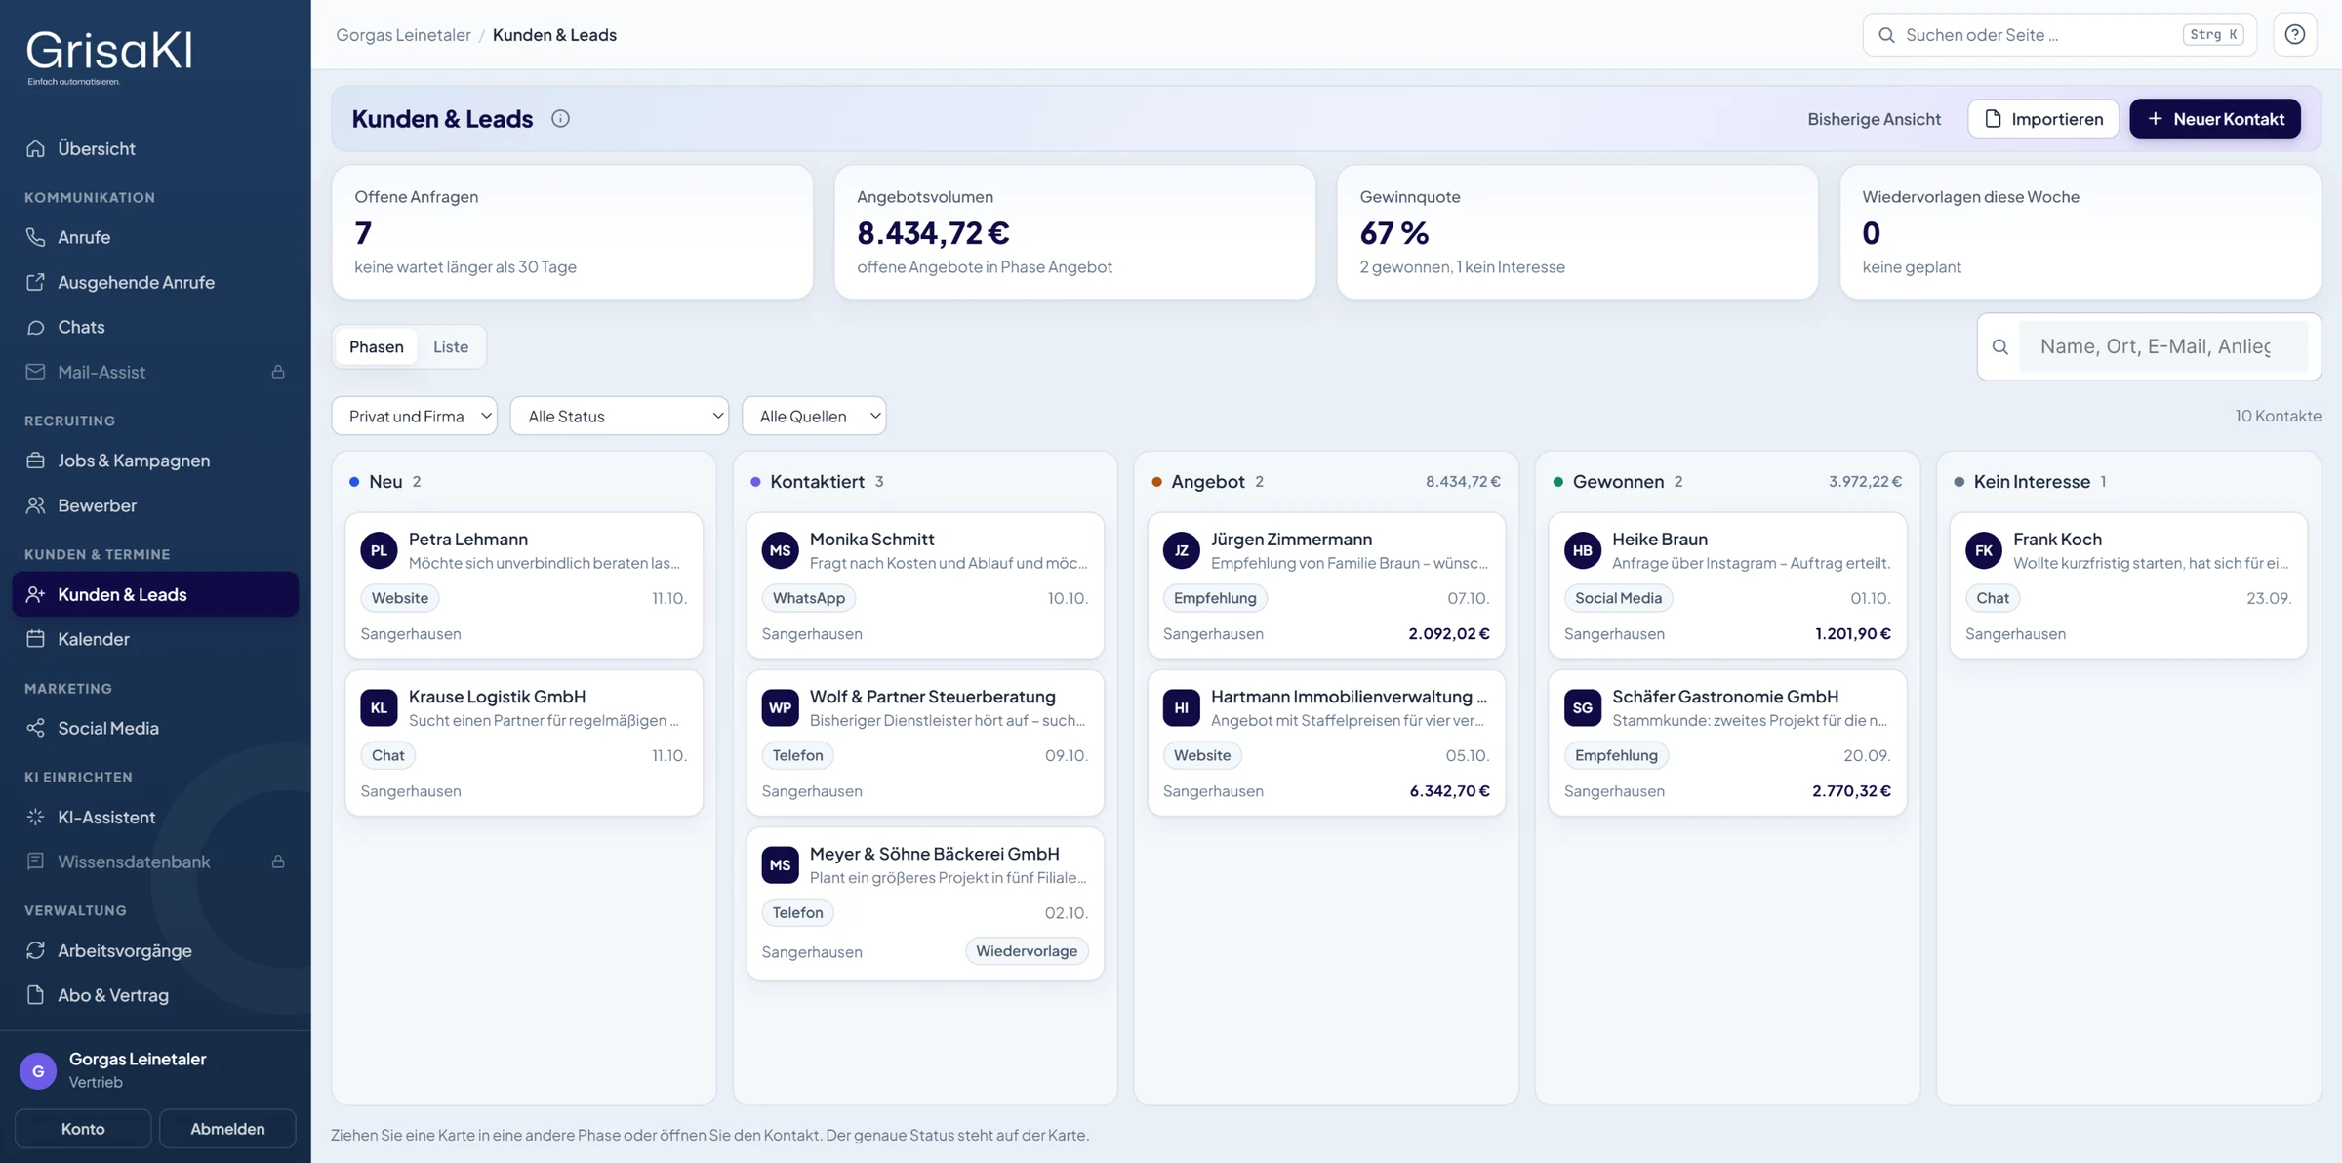This screenshot has height=1163, width=2342.
Task: Click Gorgas Leinetaler breadcrumb link
Action: click(403, 35)
